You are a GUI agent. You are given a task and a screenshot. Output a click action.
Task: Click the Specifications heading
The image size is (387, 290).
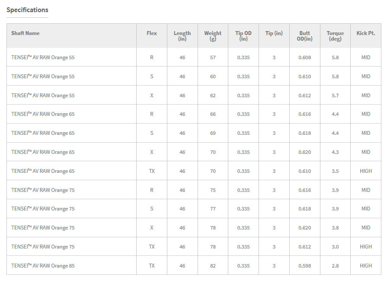click(27, 10)
